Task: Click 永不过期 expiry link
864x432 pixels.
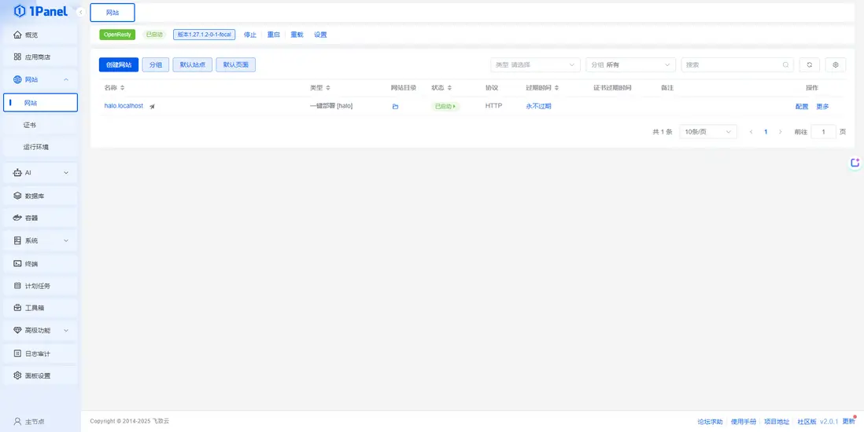Action: (538, 106)
